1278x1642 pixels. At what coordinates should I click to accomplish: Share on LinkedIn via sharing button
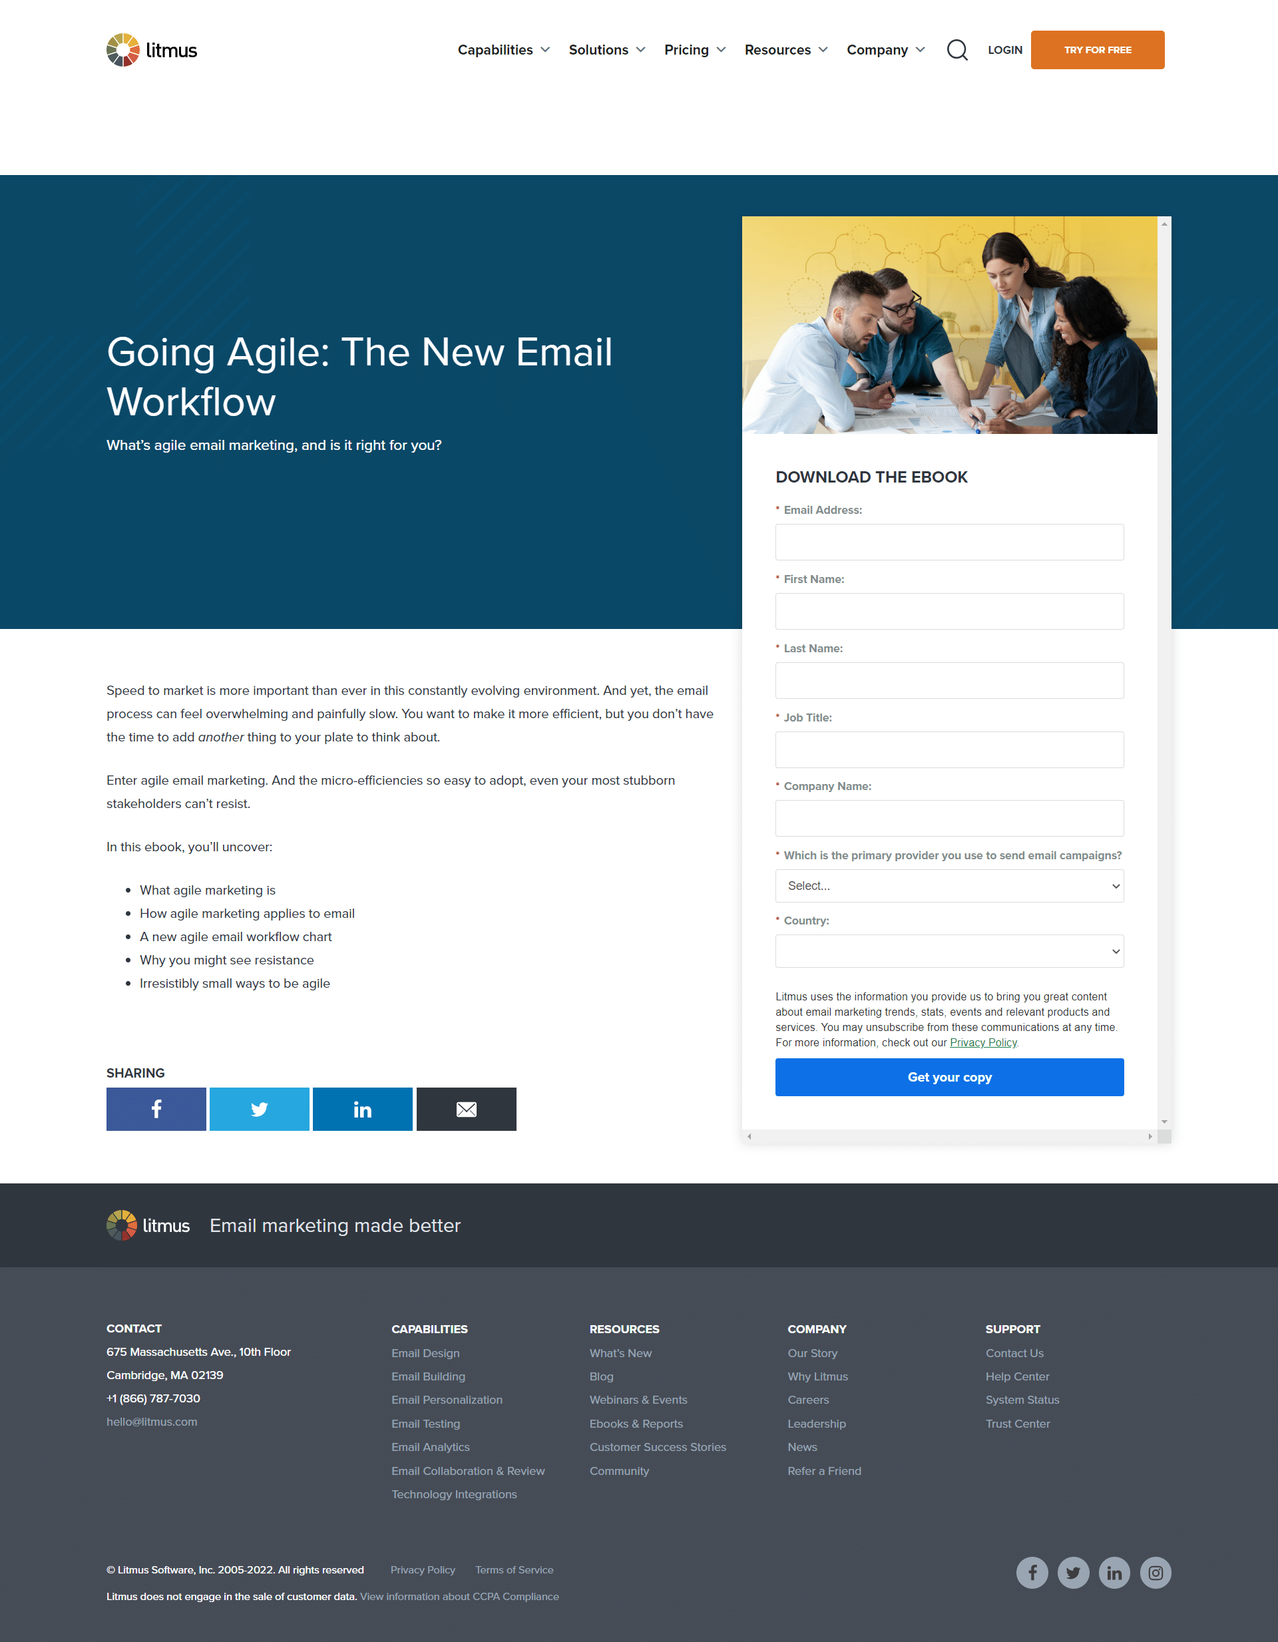(x=362, y=1109)
